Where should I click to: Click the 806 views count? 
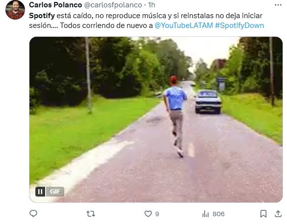[x=218, y=214]
